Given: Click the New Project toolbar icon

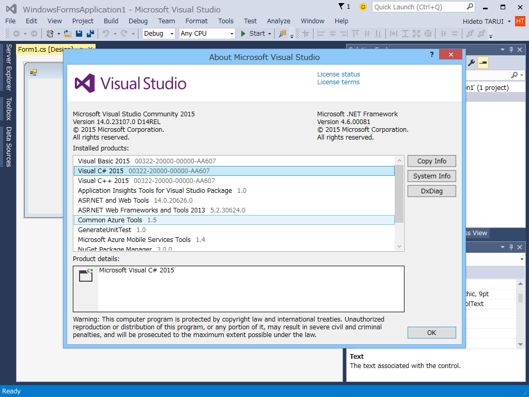Looking at the screenshot, I should [x=50, y=34].
